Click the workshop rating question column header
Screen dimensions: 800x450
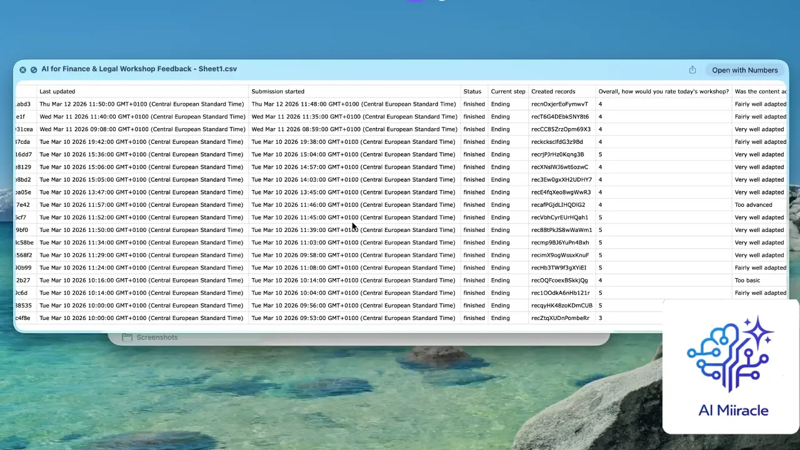coord(664,91)
